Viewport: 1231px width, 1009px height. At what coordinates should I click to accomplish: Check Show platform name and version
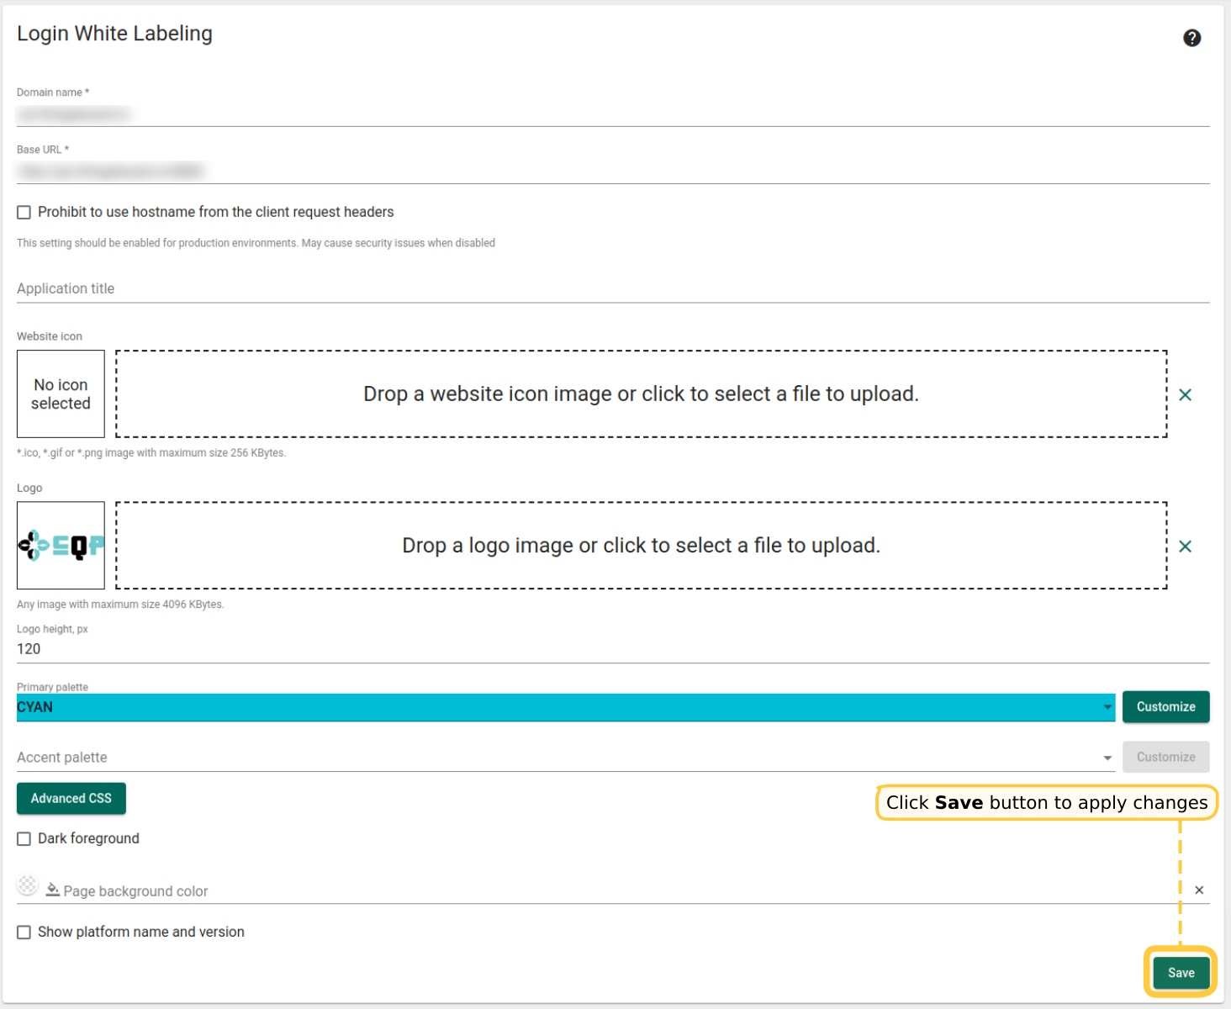(24, 932)
